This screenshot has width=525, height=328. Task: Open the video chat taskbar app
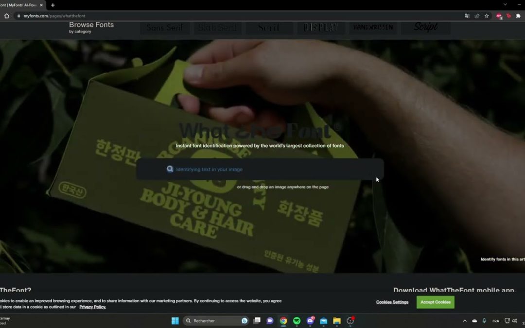pyautogui.click(x=270, y=321)
